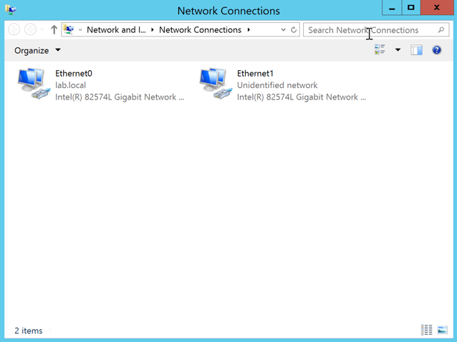Open the window system menu icon
This screenshot has width=457, height=342.
point(11,10)
